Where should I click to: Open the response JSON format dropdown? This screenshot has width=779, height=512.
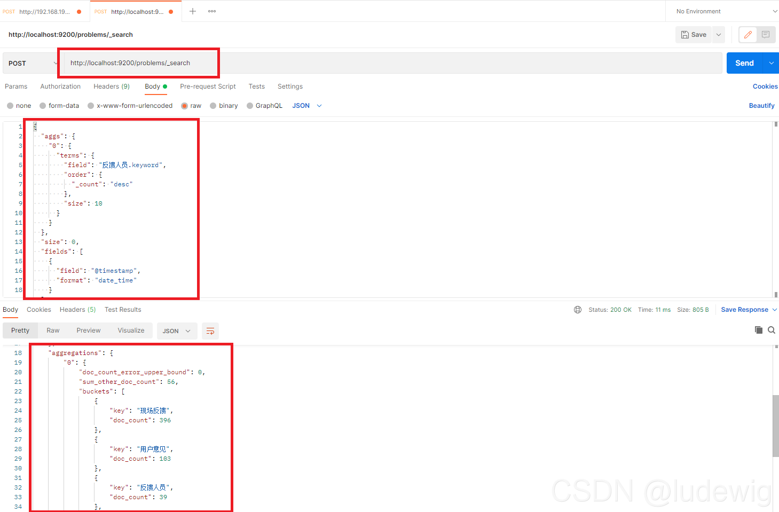click(x=177, y=331)
